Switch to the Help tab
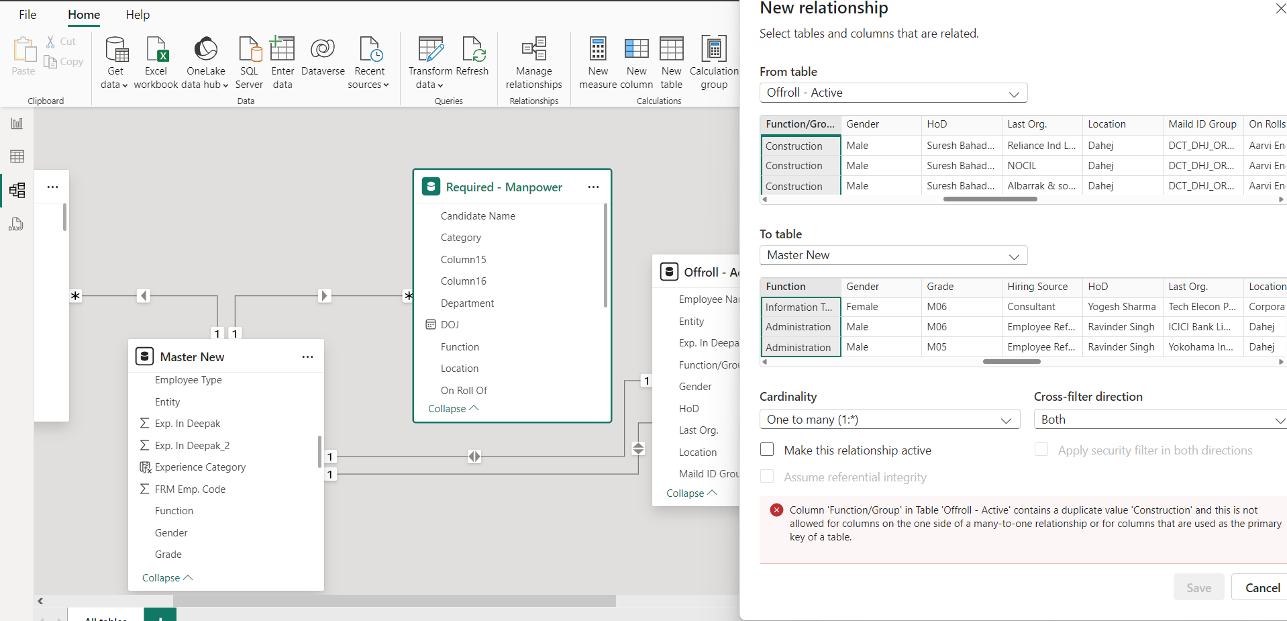The width and height of the screenshot is (1287, 621). pos(138,15)
